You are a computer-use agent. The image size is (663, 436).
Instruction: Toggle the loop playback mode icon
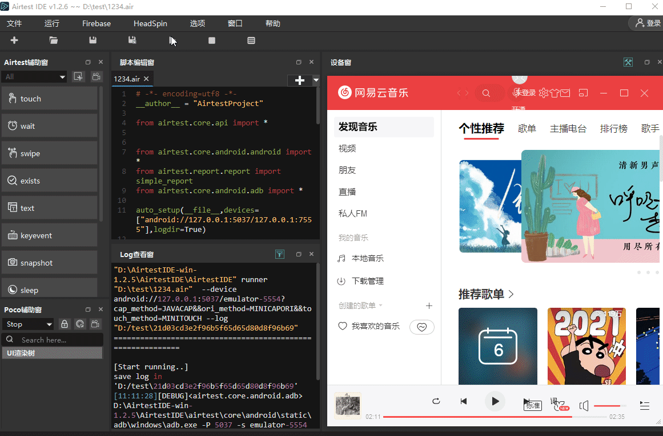pos(436,401)
